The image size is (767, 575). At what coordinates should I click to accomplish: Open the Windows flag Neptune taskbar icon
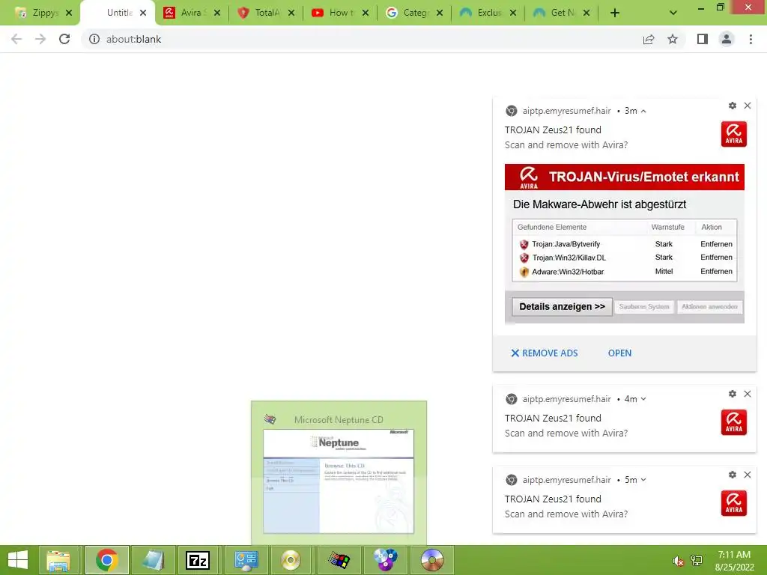(x=339, y=560)
